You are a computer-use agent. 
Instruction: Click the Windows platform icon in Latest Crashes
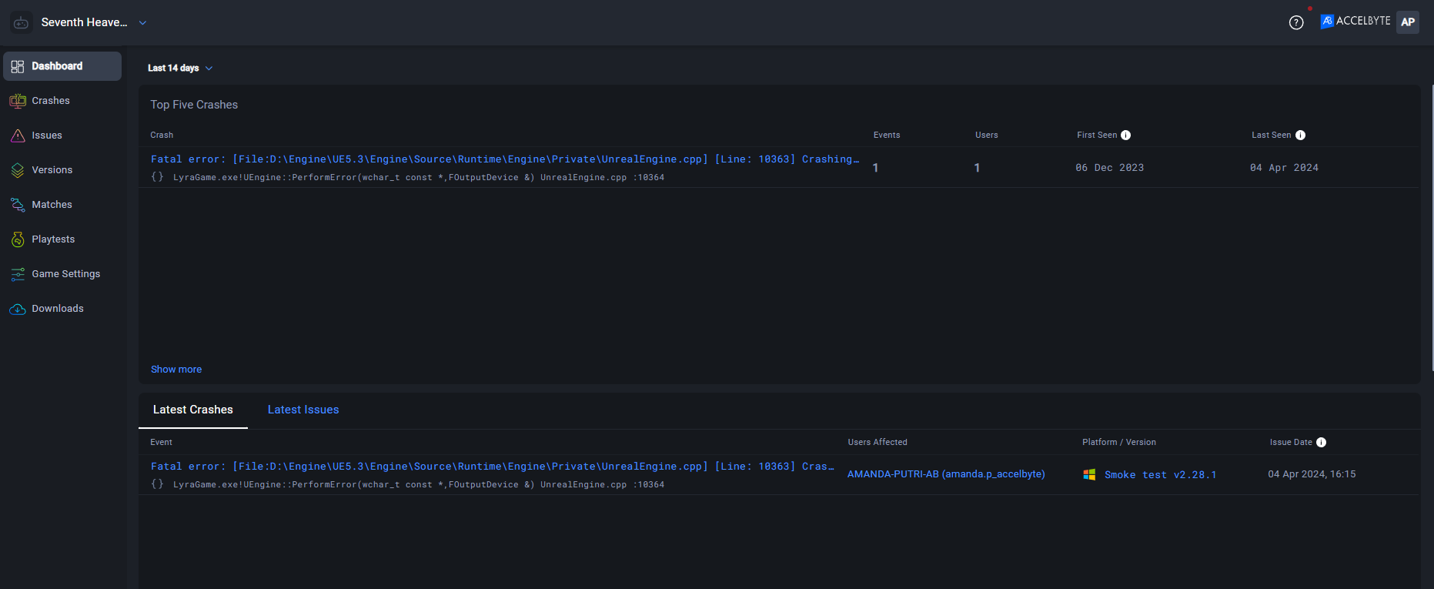click(1089, 474)
